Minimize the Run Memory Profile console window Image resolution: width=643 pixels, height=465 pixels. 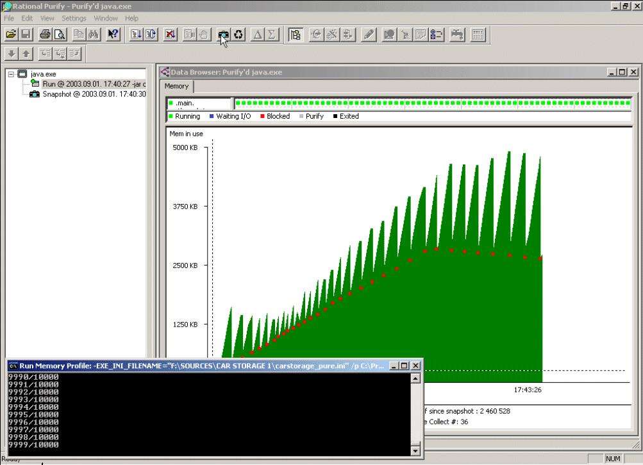(394, 366)
